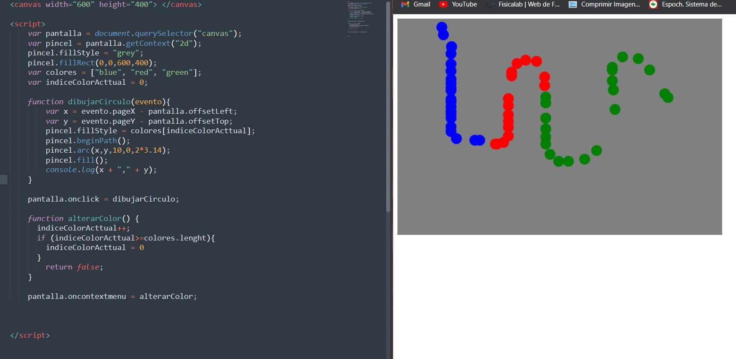The height and width of the screenshot is (359, 736).
Task: Click 'offsetLeft' in the var x line
Action: coord(210,111)
